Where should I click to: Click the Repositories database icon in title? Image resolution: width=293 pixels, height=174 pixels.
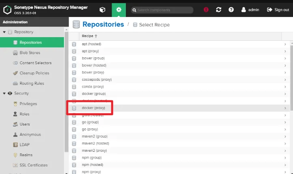(76, 25)
